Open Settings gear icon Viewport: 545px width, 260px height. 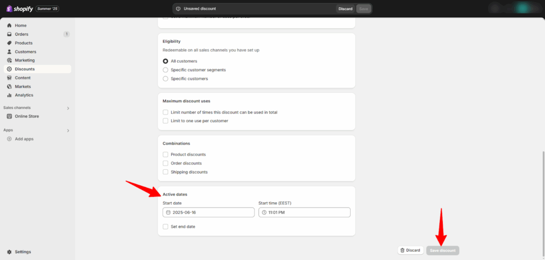coord(10,252)
